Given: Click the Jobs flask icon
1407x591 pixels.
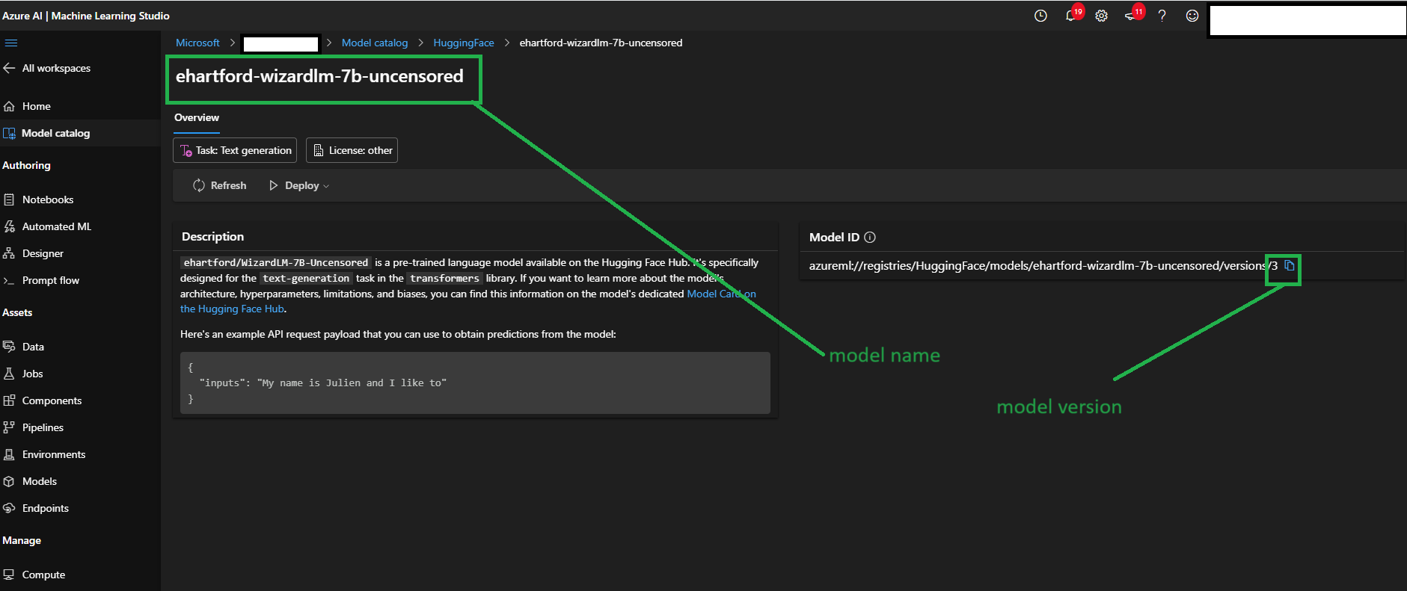Looking at the screenshot, I should tap(9, 374).
